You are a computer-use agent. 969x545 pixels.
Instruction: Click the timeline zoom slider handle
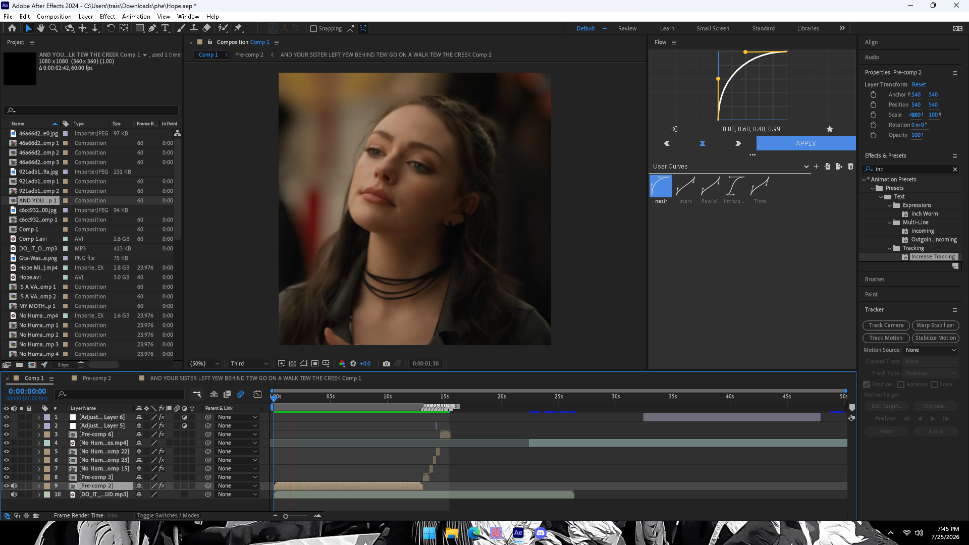coord(286,516)
